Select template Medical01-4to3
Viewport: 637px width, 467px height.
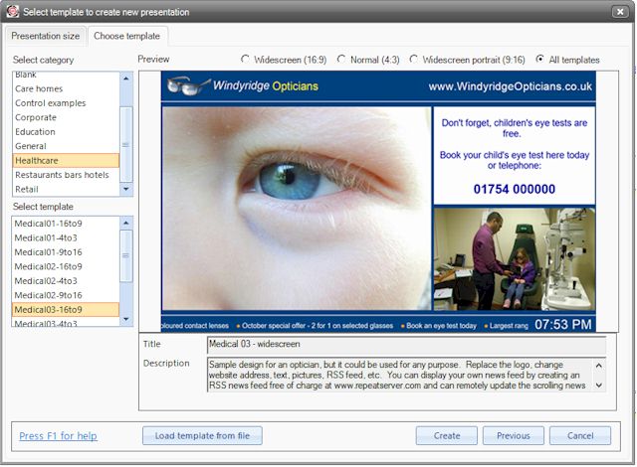click(x=66, y=237)
